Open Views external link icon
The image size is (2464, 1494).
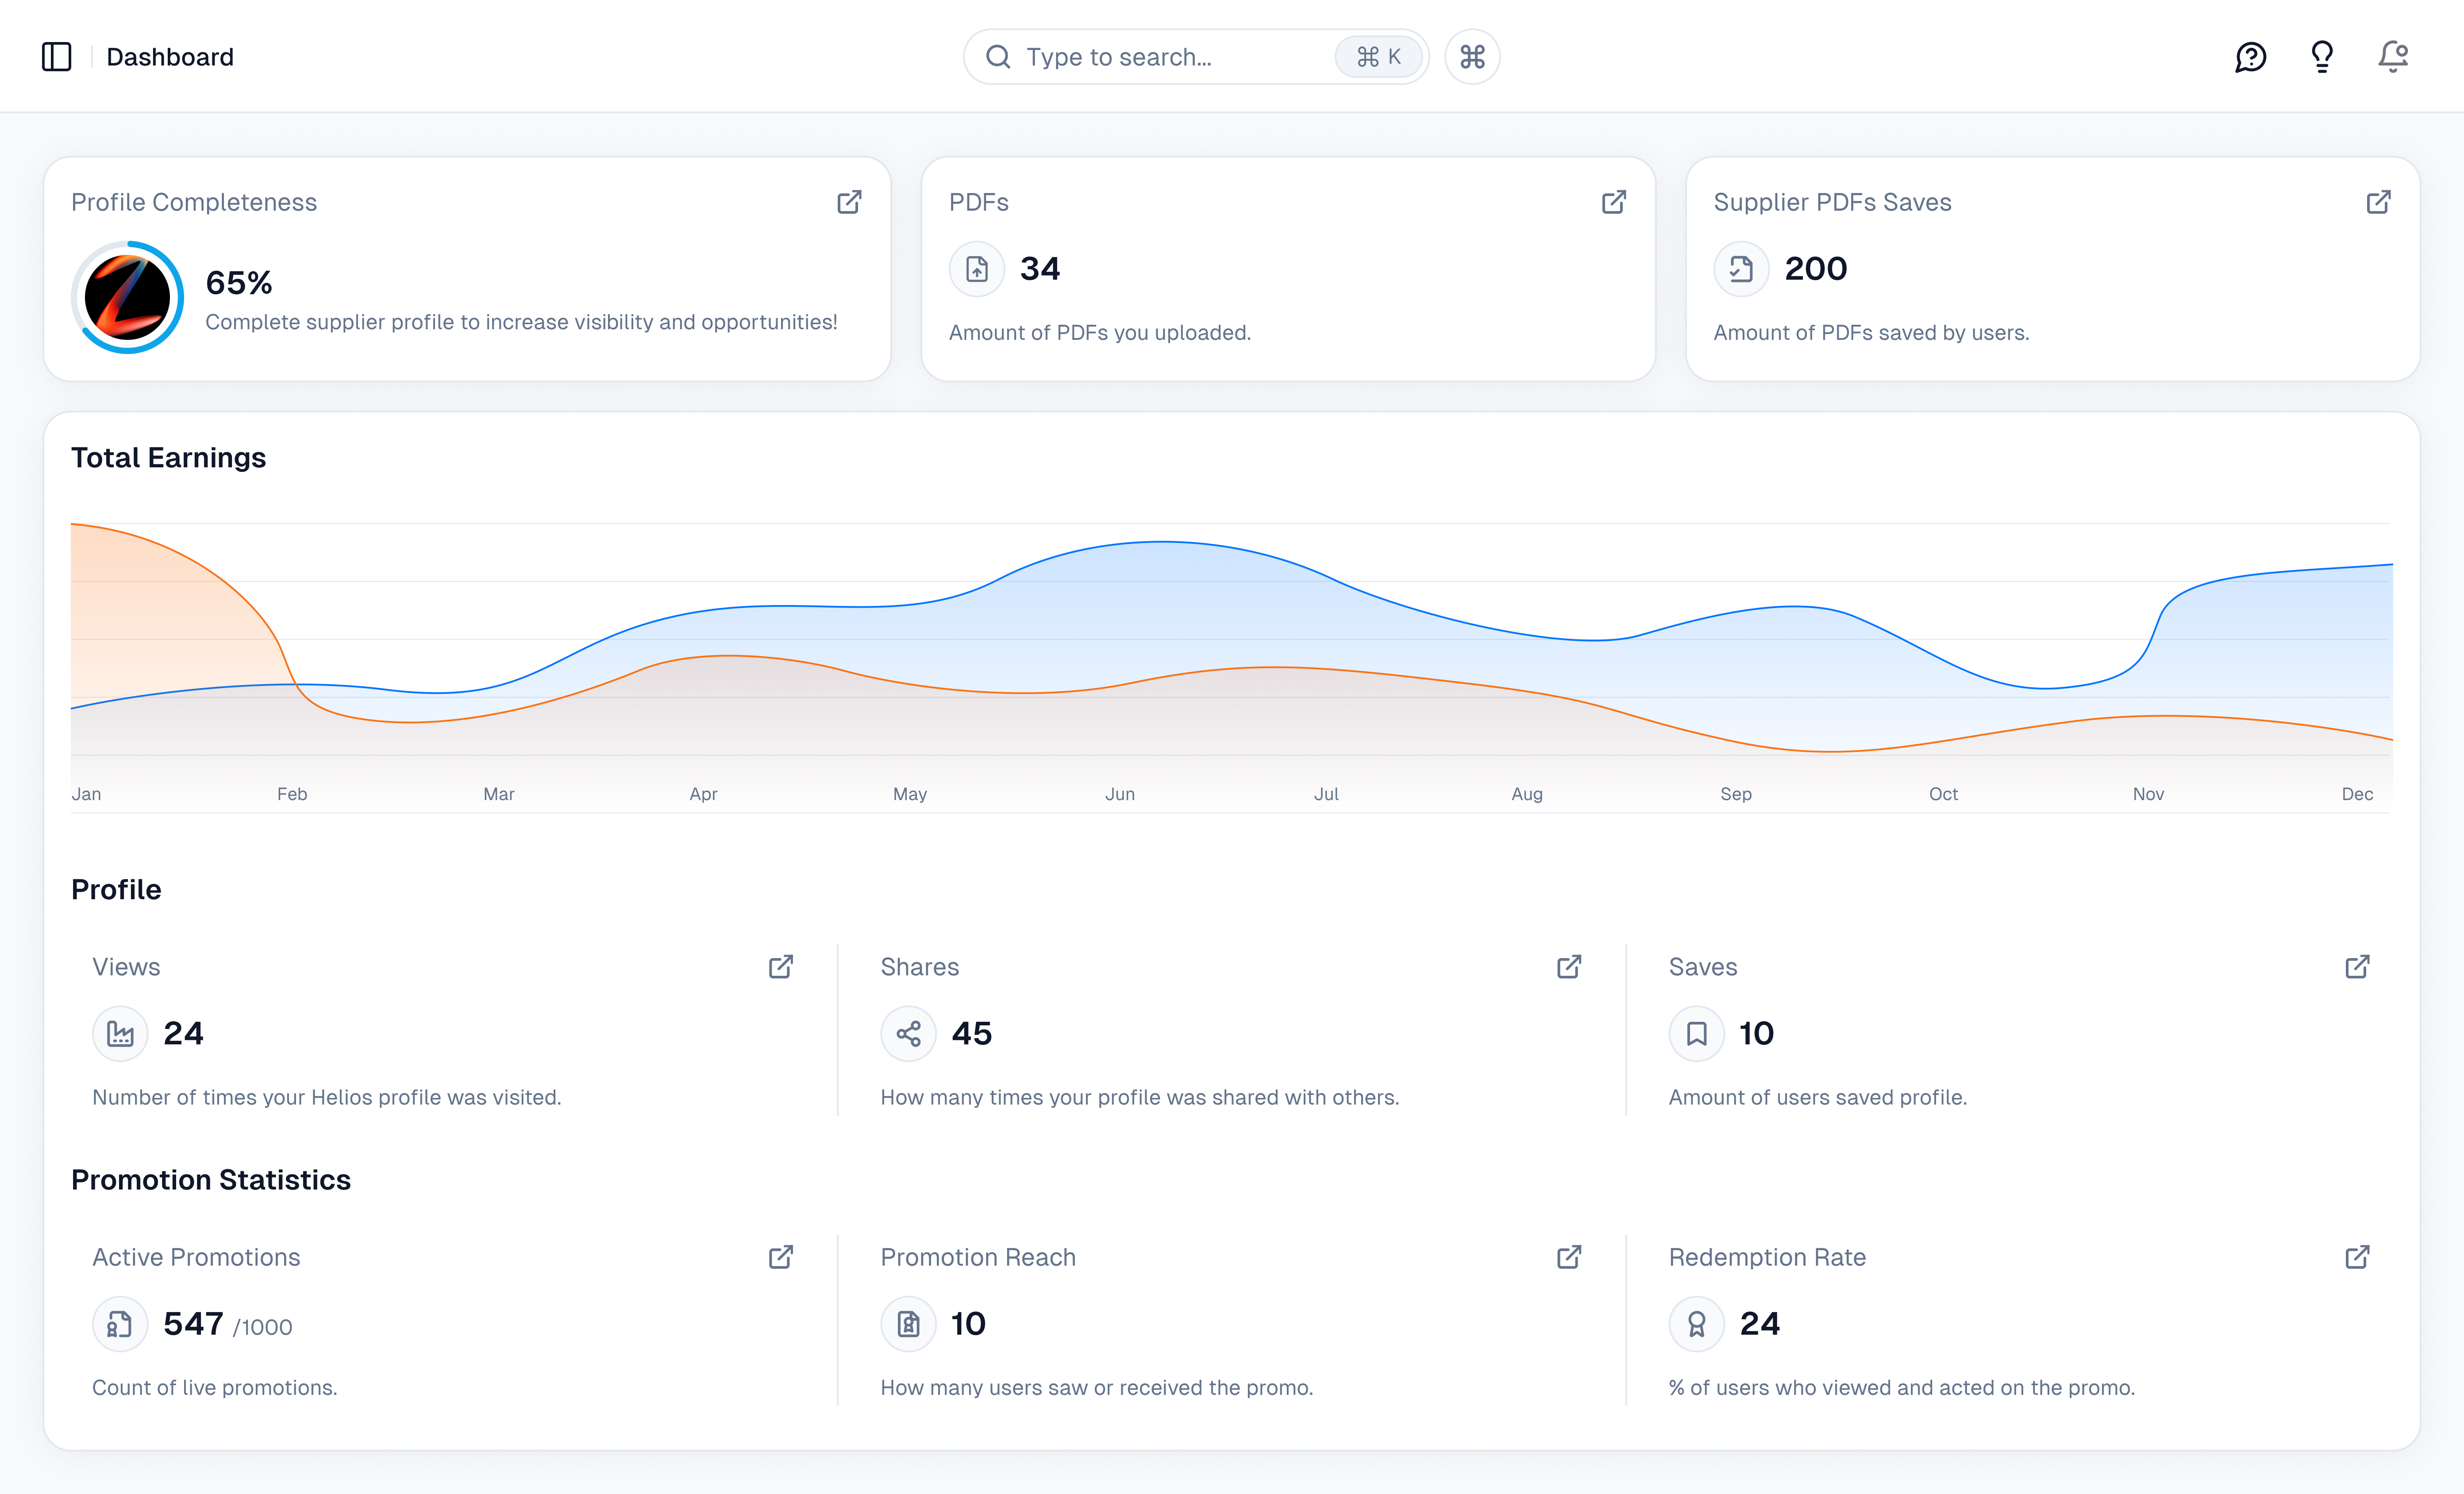click(x=781, y=967)
